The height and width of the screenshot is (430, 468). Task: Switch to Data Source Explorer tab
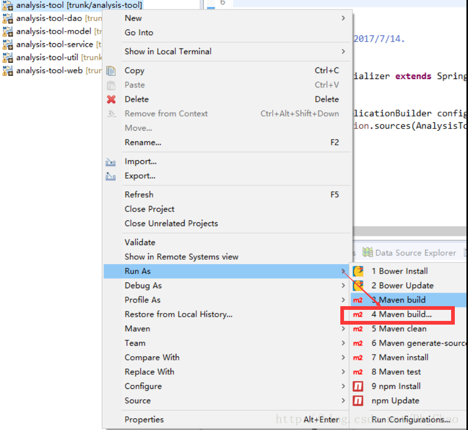409,253
